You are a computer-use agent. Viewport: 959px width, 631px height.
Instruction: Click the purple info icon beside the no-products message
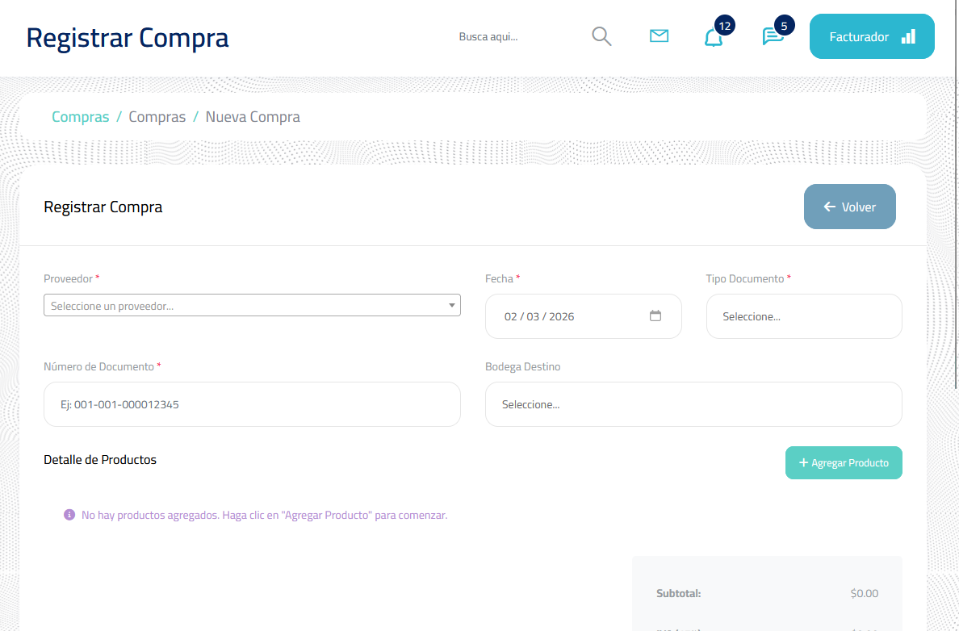coord(69,515)
